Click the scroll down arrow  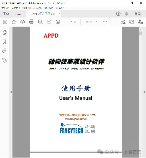(141, 156)
